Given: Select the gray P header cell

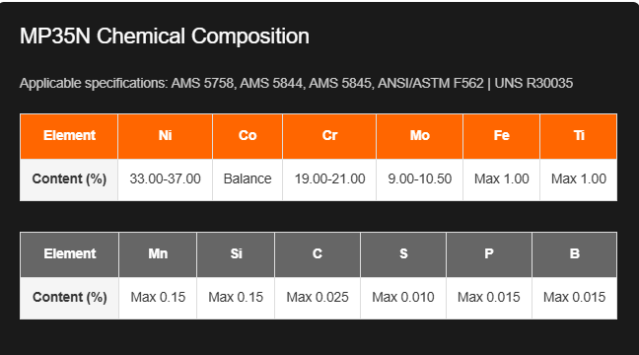Looking at the screenshot, I should pyautogui.click(x=489, y=254).
